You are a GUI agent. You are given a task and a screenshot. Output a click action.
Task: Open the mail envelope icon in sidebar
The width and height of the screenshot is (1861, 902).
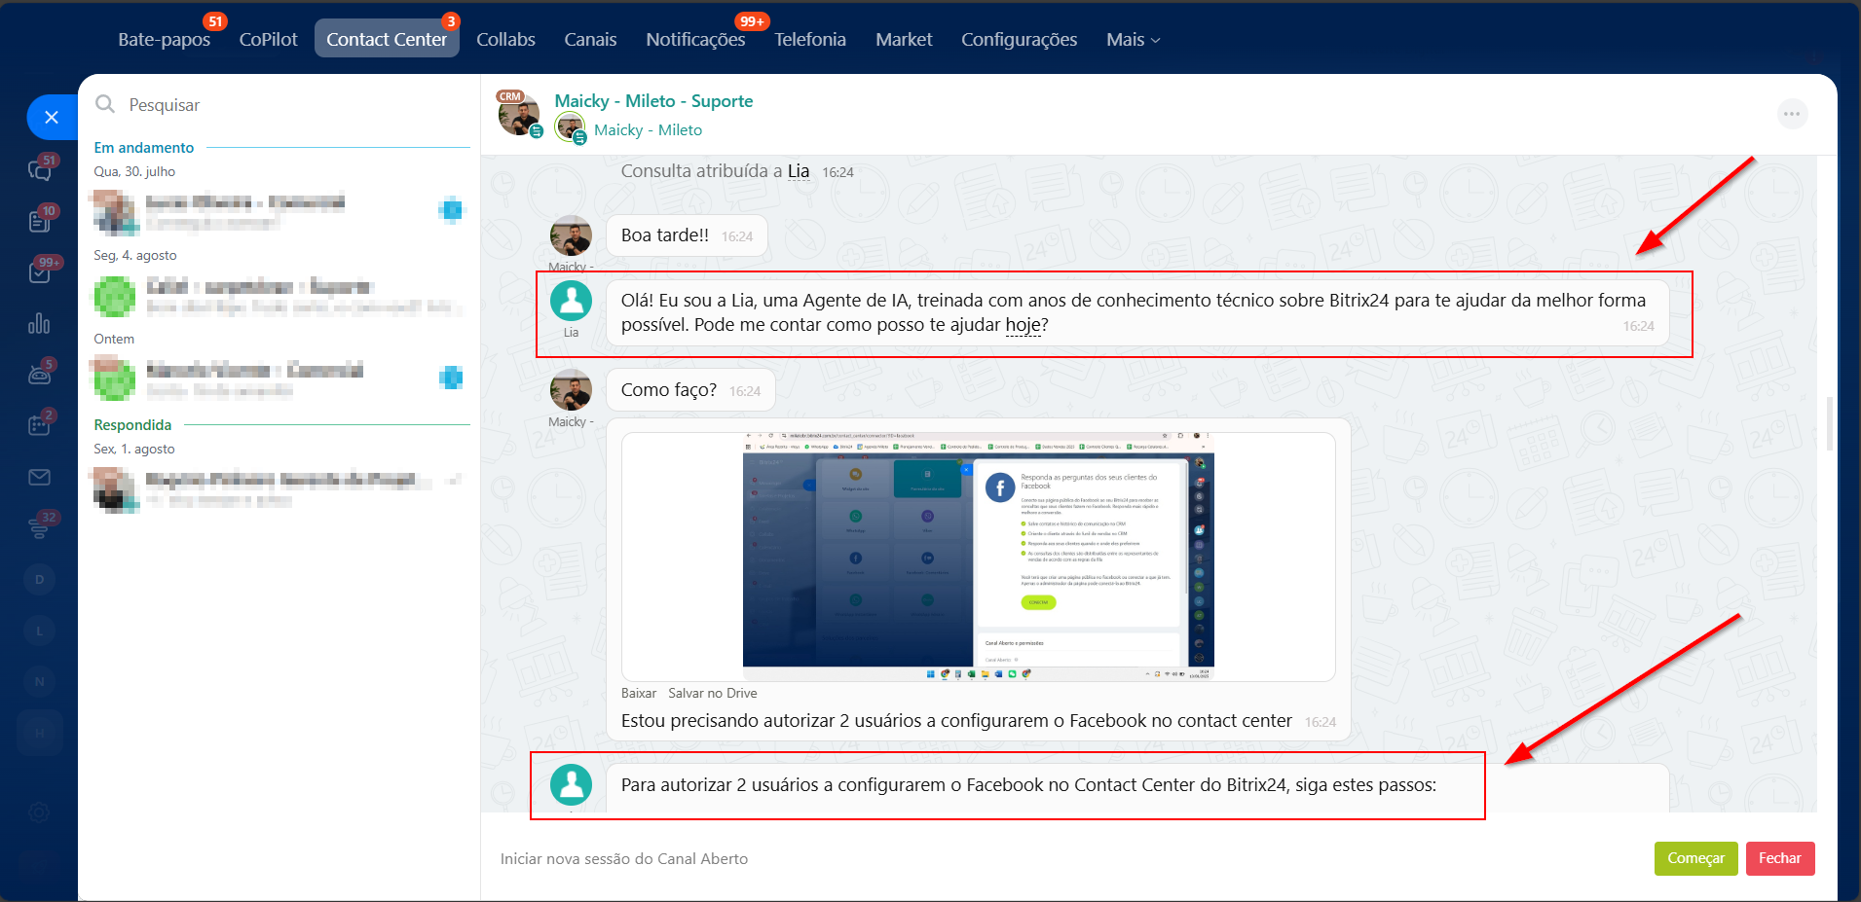pos(40,477)
